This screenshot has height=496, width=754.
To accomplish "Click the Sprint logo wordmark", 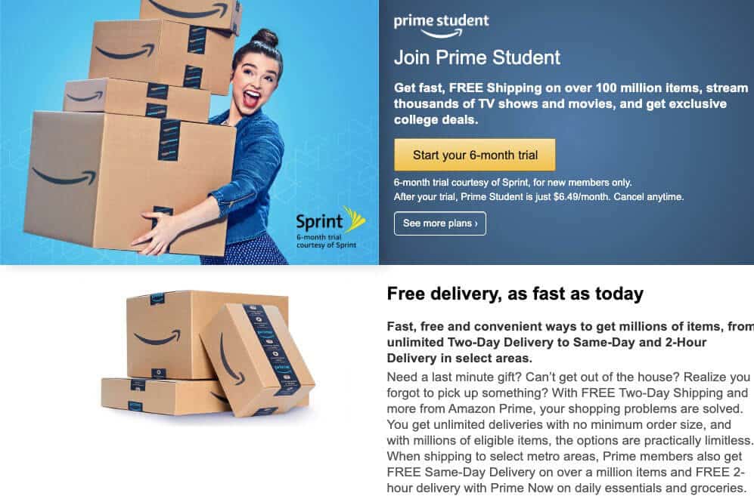I will (319, 222).
